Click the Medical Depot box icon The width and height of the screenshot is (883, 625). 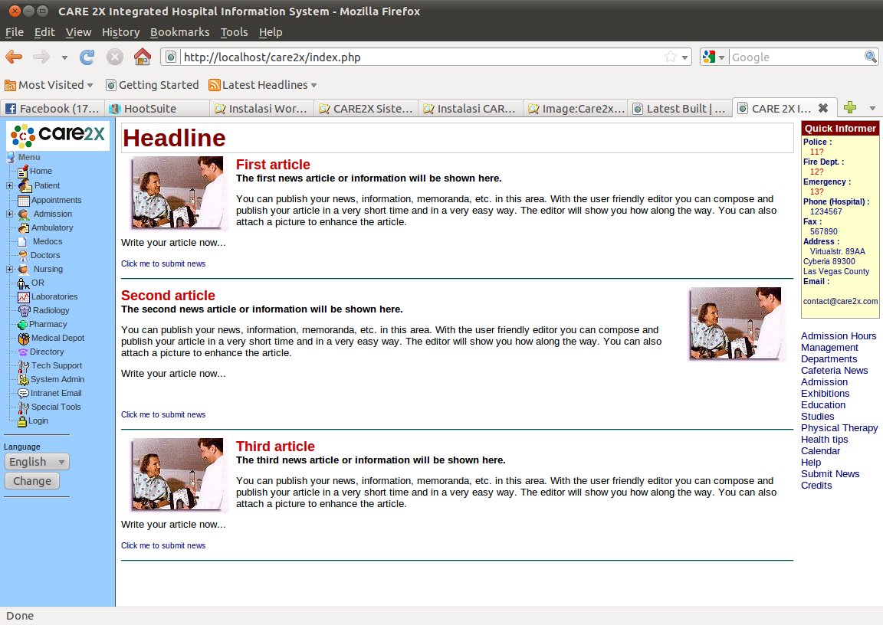(x=25, y=338)
